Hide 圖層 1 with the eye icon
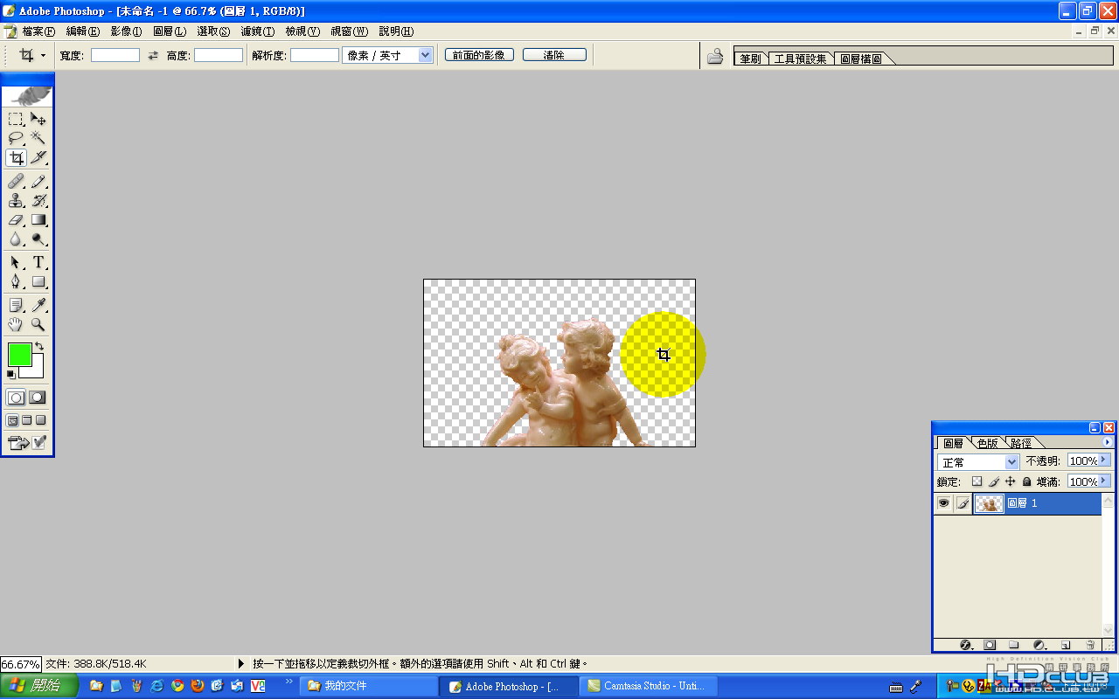This screenshot has width=1119, height=699. pos(943,503)
